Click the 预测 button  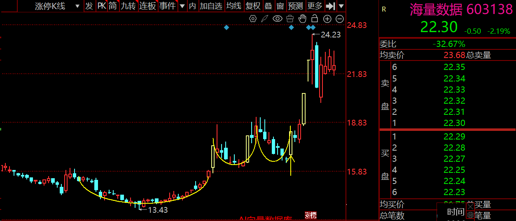[x=295, y=6]
